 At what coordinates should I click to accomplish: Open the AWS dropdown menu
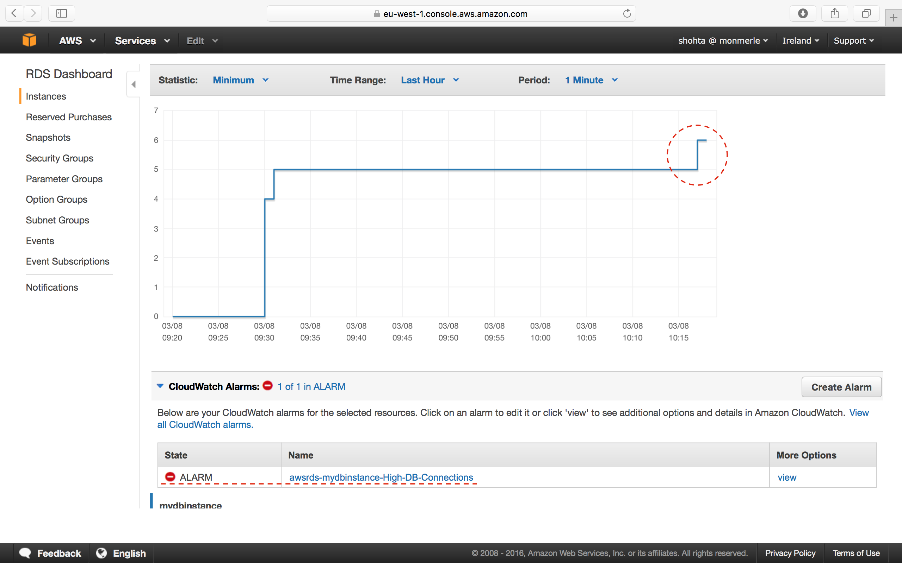tap(78, 40)
